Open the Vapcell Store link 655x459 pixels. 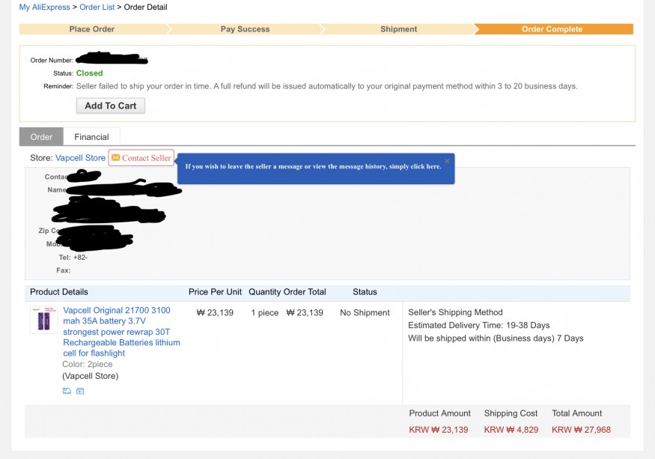[x=80, y=158]
